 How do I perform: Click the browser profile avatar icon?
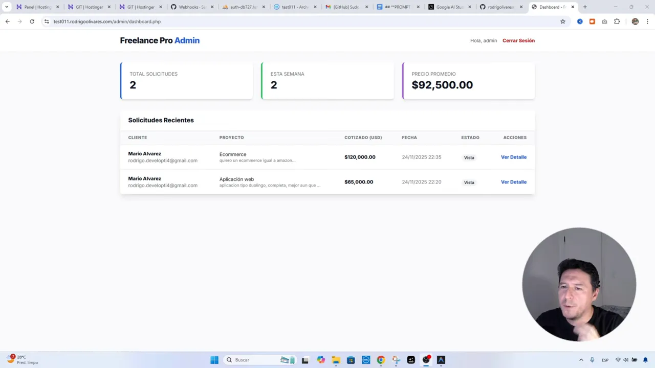pyautogui.click(x=635, y=21)
